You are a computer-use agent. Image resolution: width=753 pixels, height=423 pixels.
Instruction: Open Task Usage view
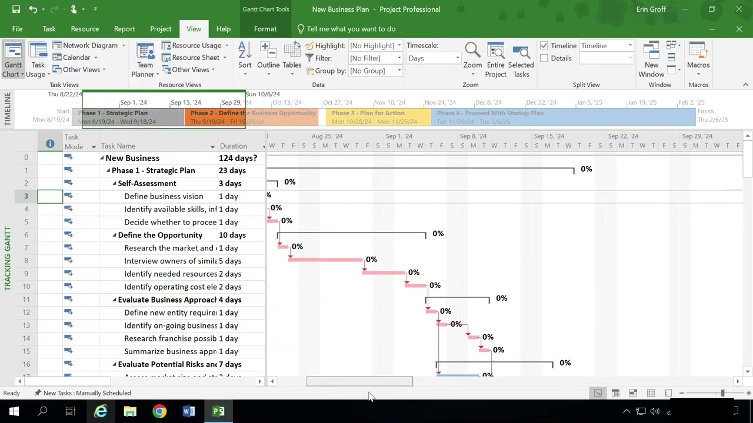pos(38,60)
